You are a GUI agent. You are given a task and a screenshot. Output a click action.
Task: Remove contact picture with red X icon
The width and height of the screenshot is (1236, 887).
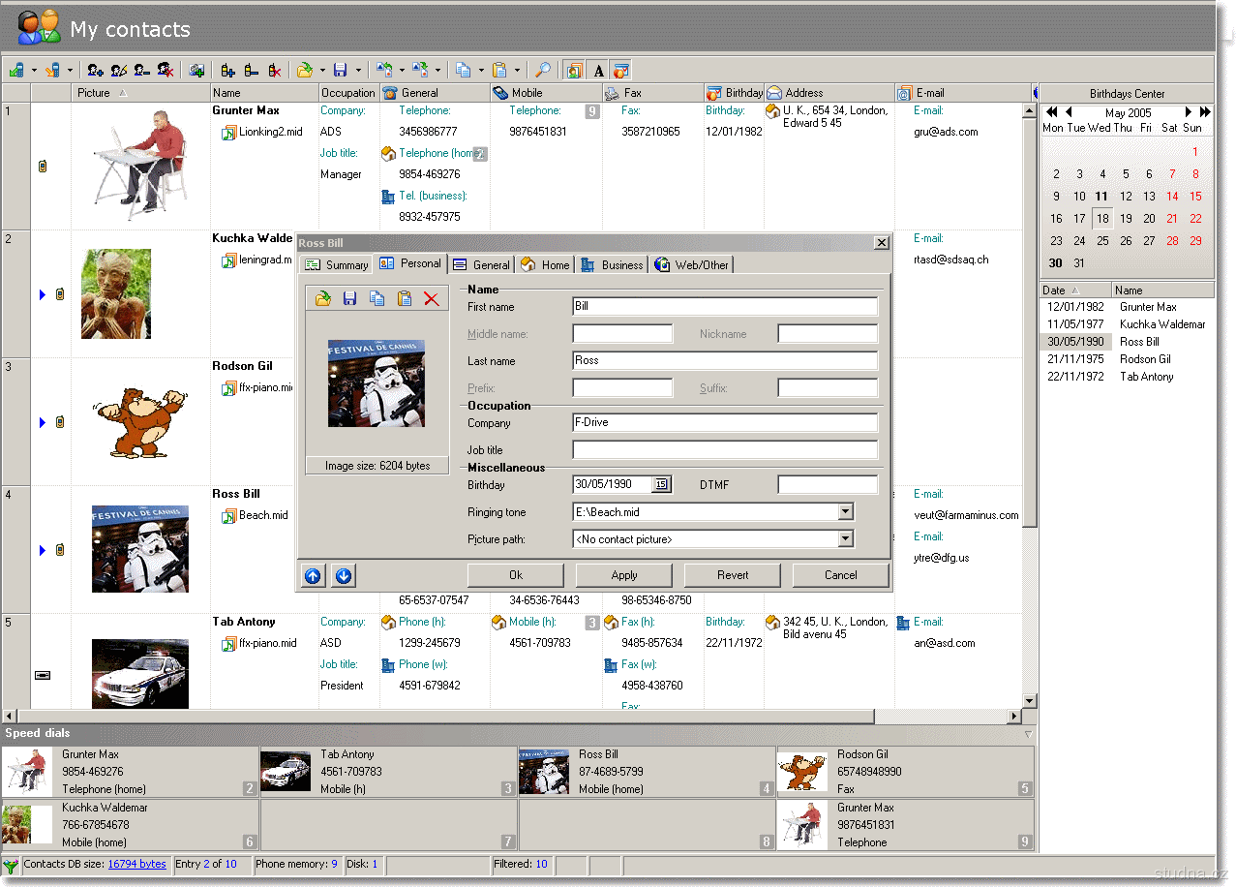[x=431, y=299]
